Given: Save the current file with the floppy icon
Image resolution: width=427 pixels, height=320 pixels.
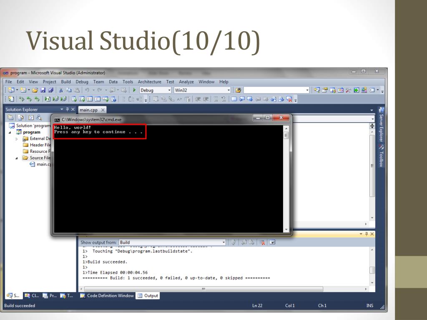Looking at the screenshot, I should (x=43, y=90).
